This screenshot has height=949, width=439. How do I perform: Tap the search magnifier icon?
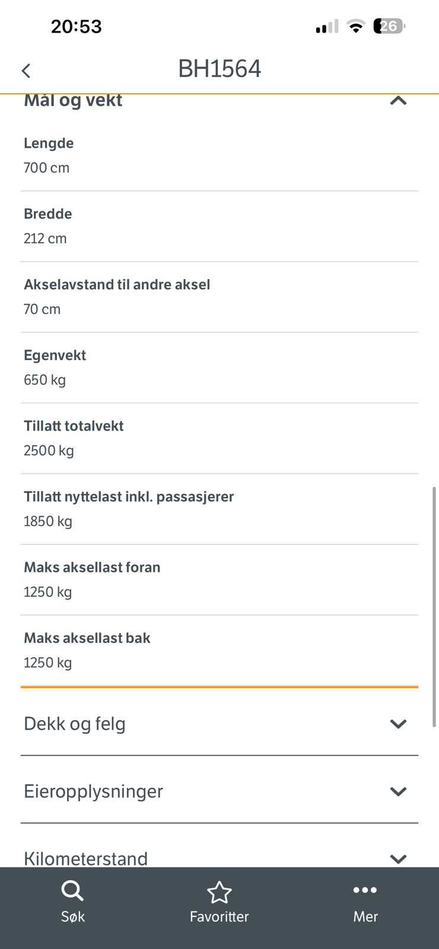72,891
